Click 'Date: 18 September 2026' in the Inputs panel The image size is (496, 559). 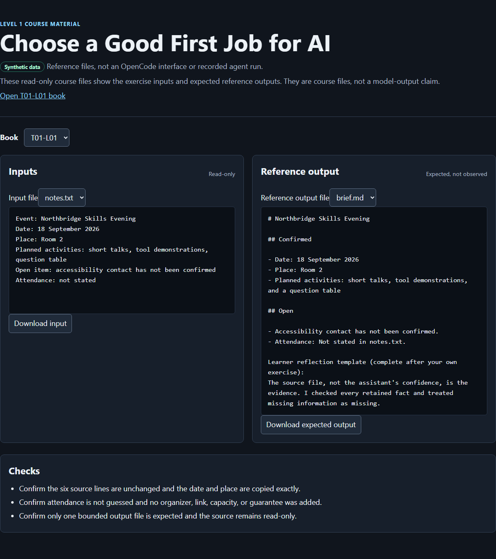[57, 229]
